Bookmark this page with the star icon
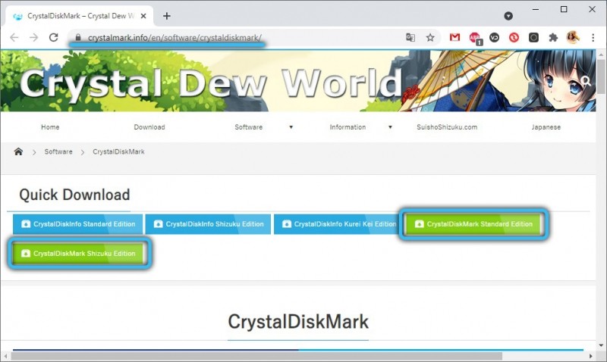The image size is (607, 362). click(x=430, y=37)
